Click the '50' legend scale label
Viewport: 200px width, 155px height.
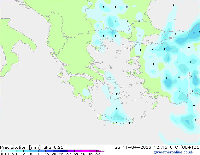point(98,154)
